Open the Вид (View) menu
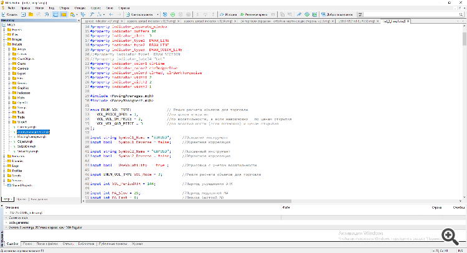The width and height of the screenshot is (467, 253). (x=52, y=7)
